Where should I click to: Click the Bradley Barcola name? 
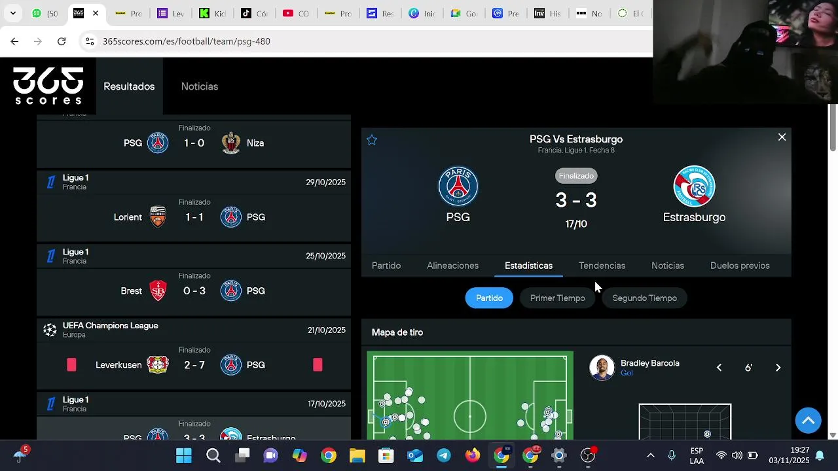coord(649,363)
